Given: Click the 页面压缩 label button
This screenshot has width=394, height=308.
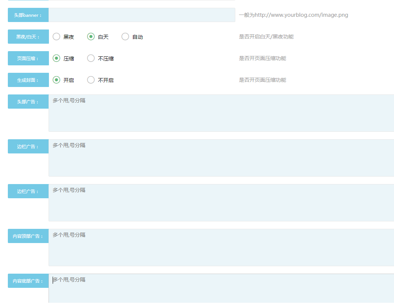Looking at the screenshot, I should point(28,58).
